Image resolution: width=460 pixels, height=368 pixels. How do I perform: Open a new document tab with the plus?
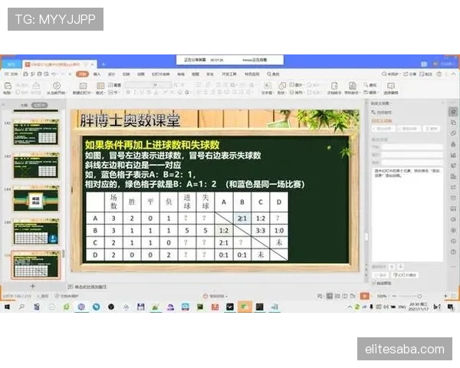pyautogui.click(x=103, y=64)
